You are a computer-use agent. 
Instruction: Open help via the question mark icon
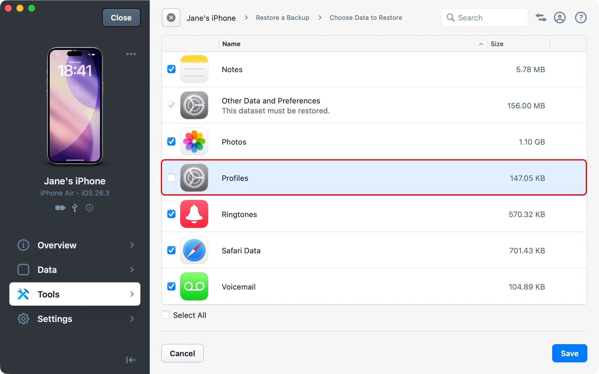pos(581,18)
